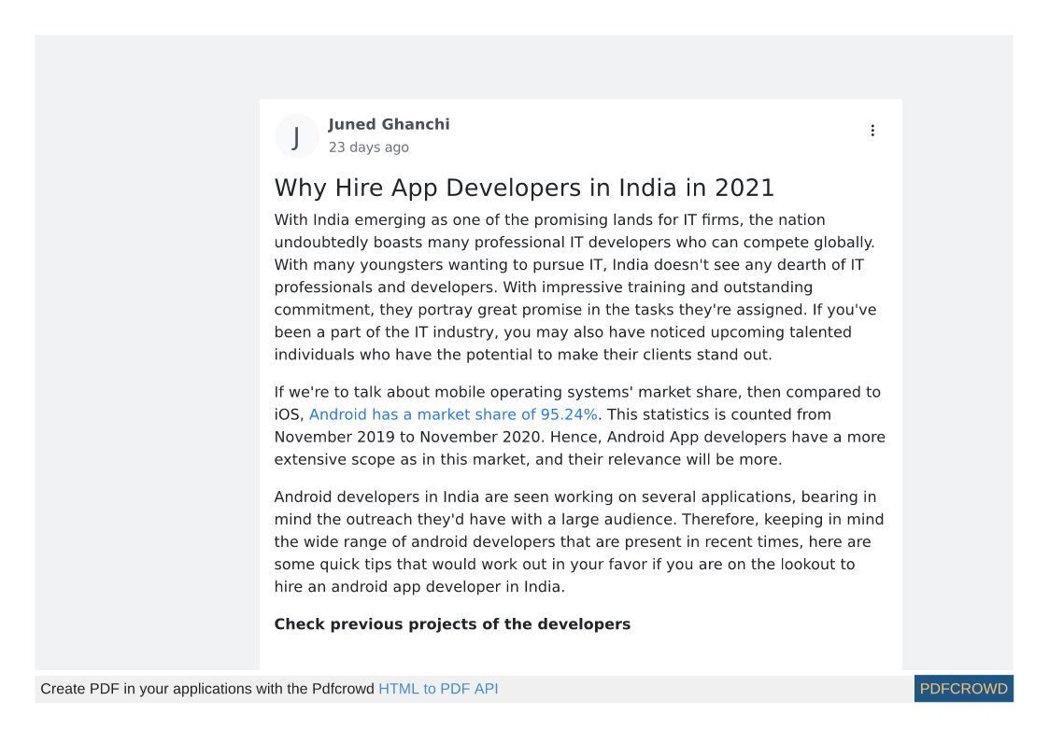Viewport: 1049px width, 742px height.
Task: Click the line starting "undoubtedly boasts many professional"
Action: [x=574, y=243]
